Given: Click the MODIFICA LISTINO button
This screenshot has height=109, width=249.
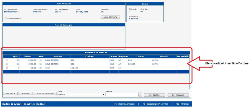Looking at the screenshot, I should (x=45, y=94).
